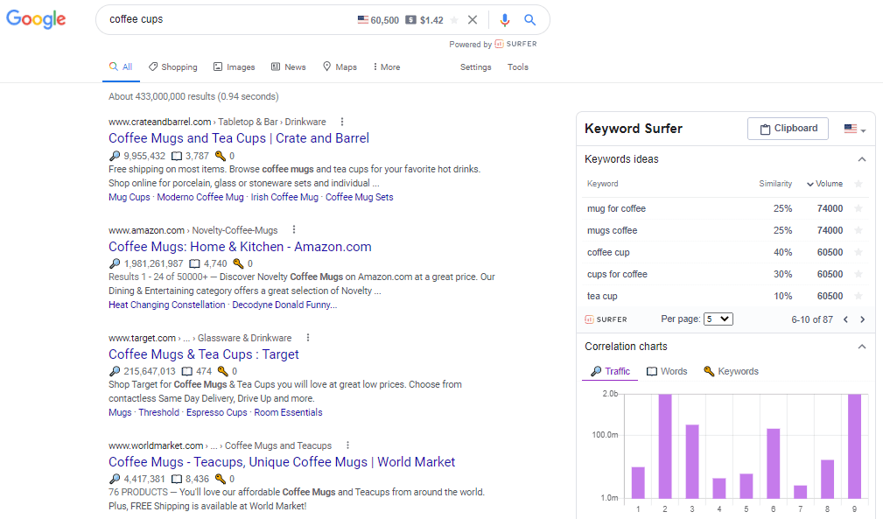Go to next keyword ideas page
This screenshot has height=519, width=883.
tap(862, 319)
